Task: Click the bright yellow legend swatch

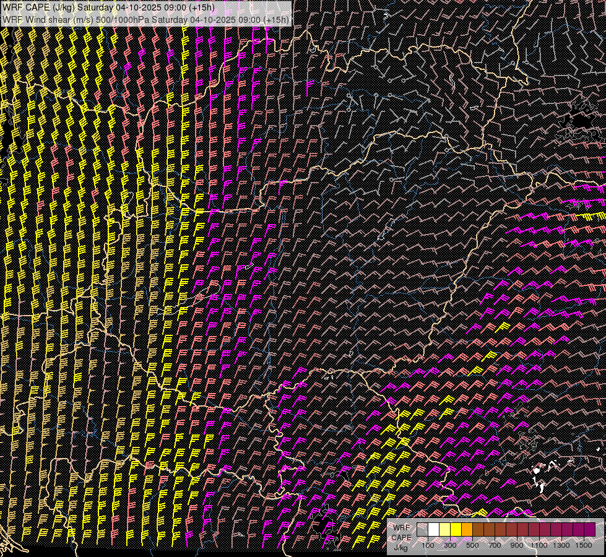Action: click(456, 530)
